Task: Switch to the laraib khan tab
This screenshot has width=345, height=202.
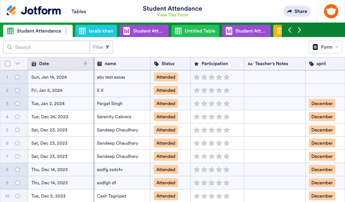Action: click(96, 30)
